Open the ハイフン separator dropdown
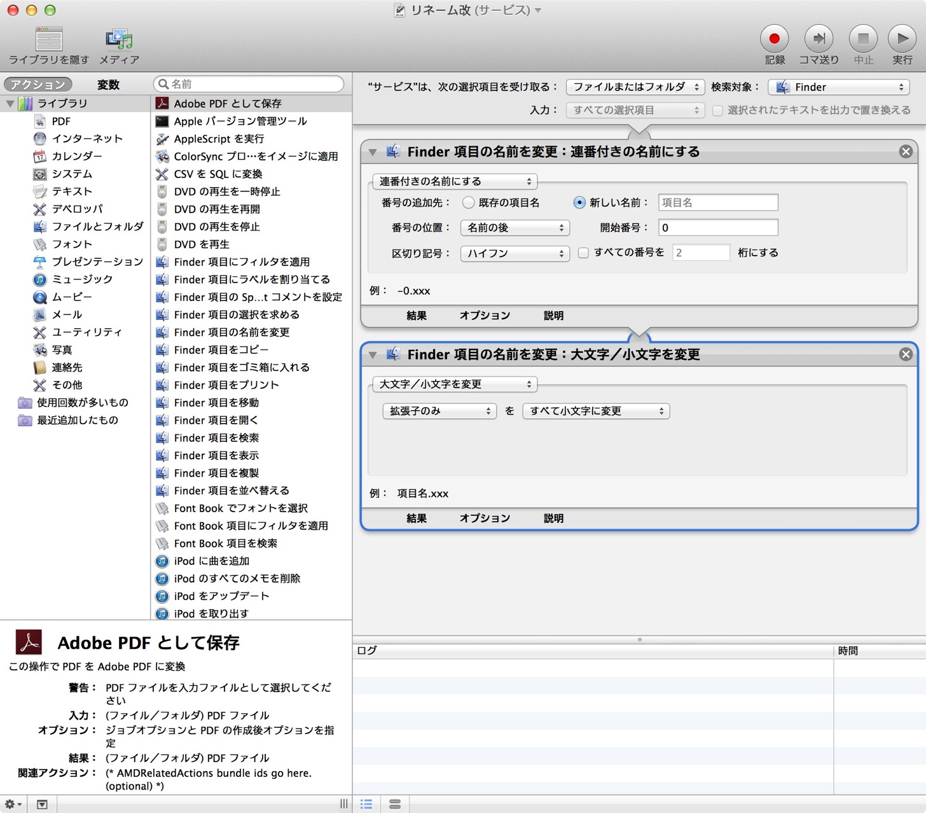 [515, 253]
